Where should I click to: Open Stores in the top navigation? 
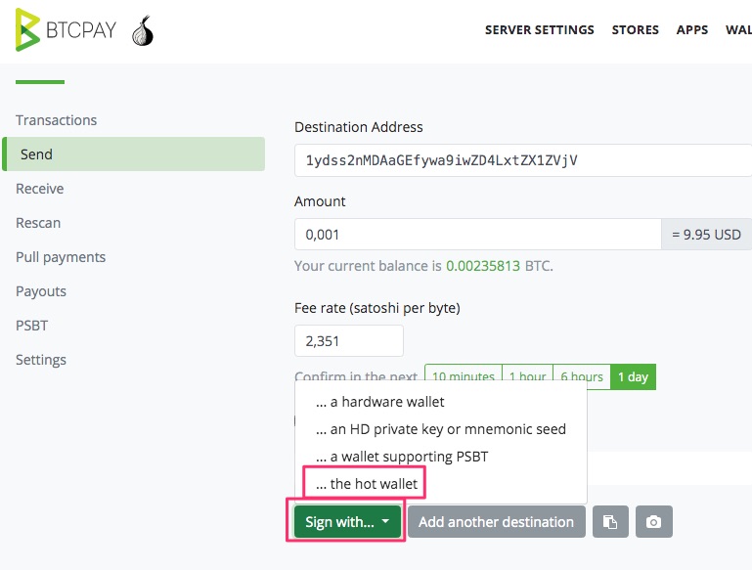pos(635,29)
